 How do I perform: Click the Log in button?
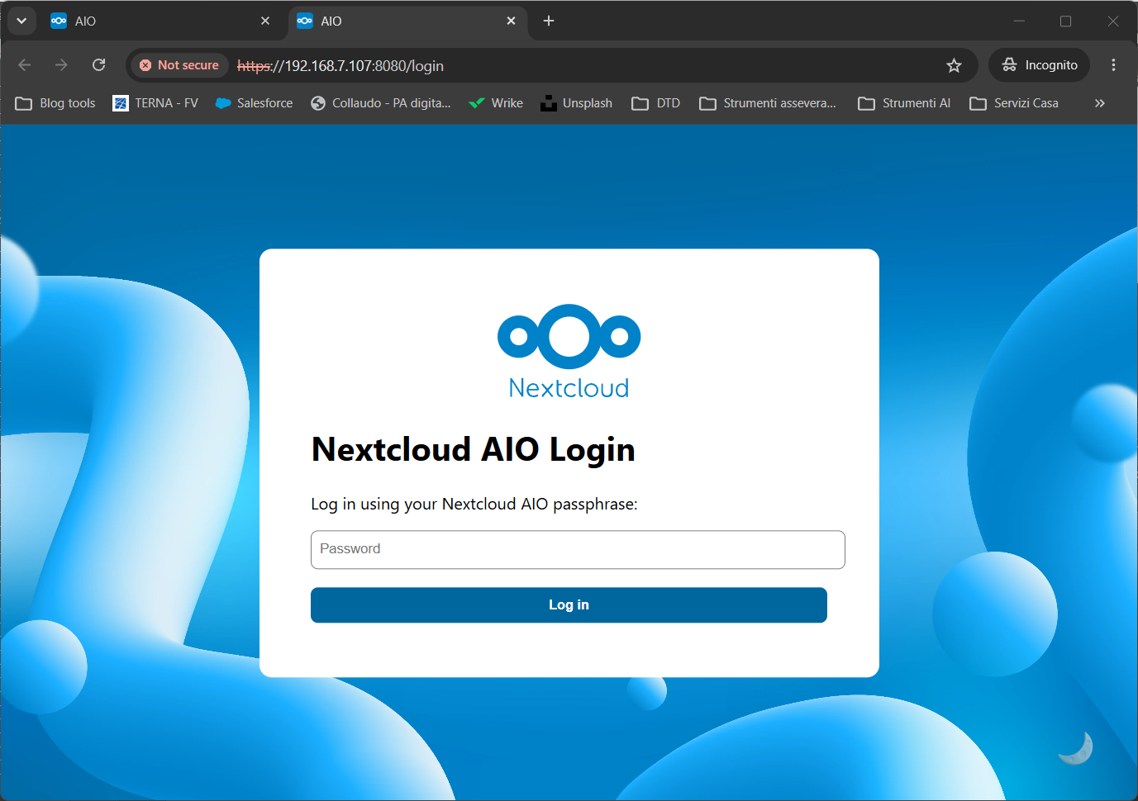pos(569,605)
